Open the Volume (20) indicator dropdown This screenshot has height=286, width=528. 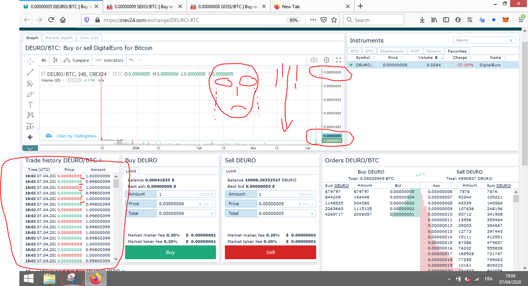[x=64, y=81]
